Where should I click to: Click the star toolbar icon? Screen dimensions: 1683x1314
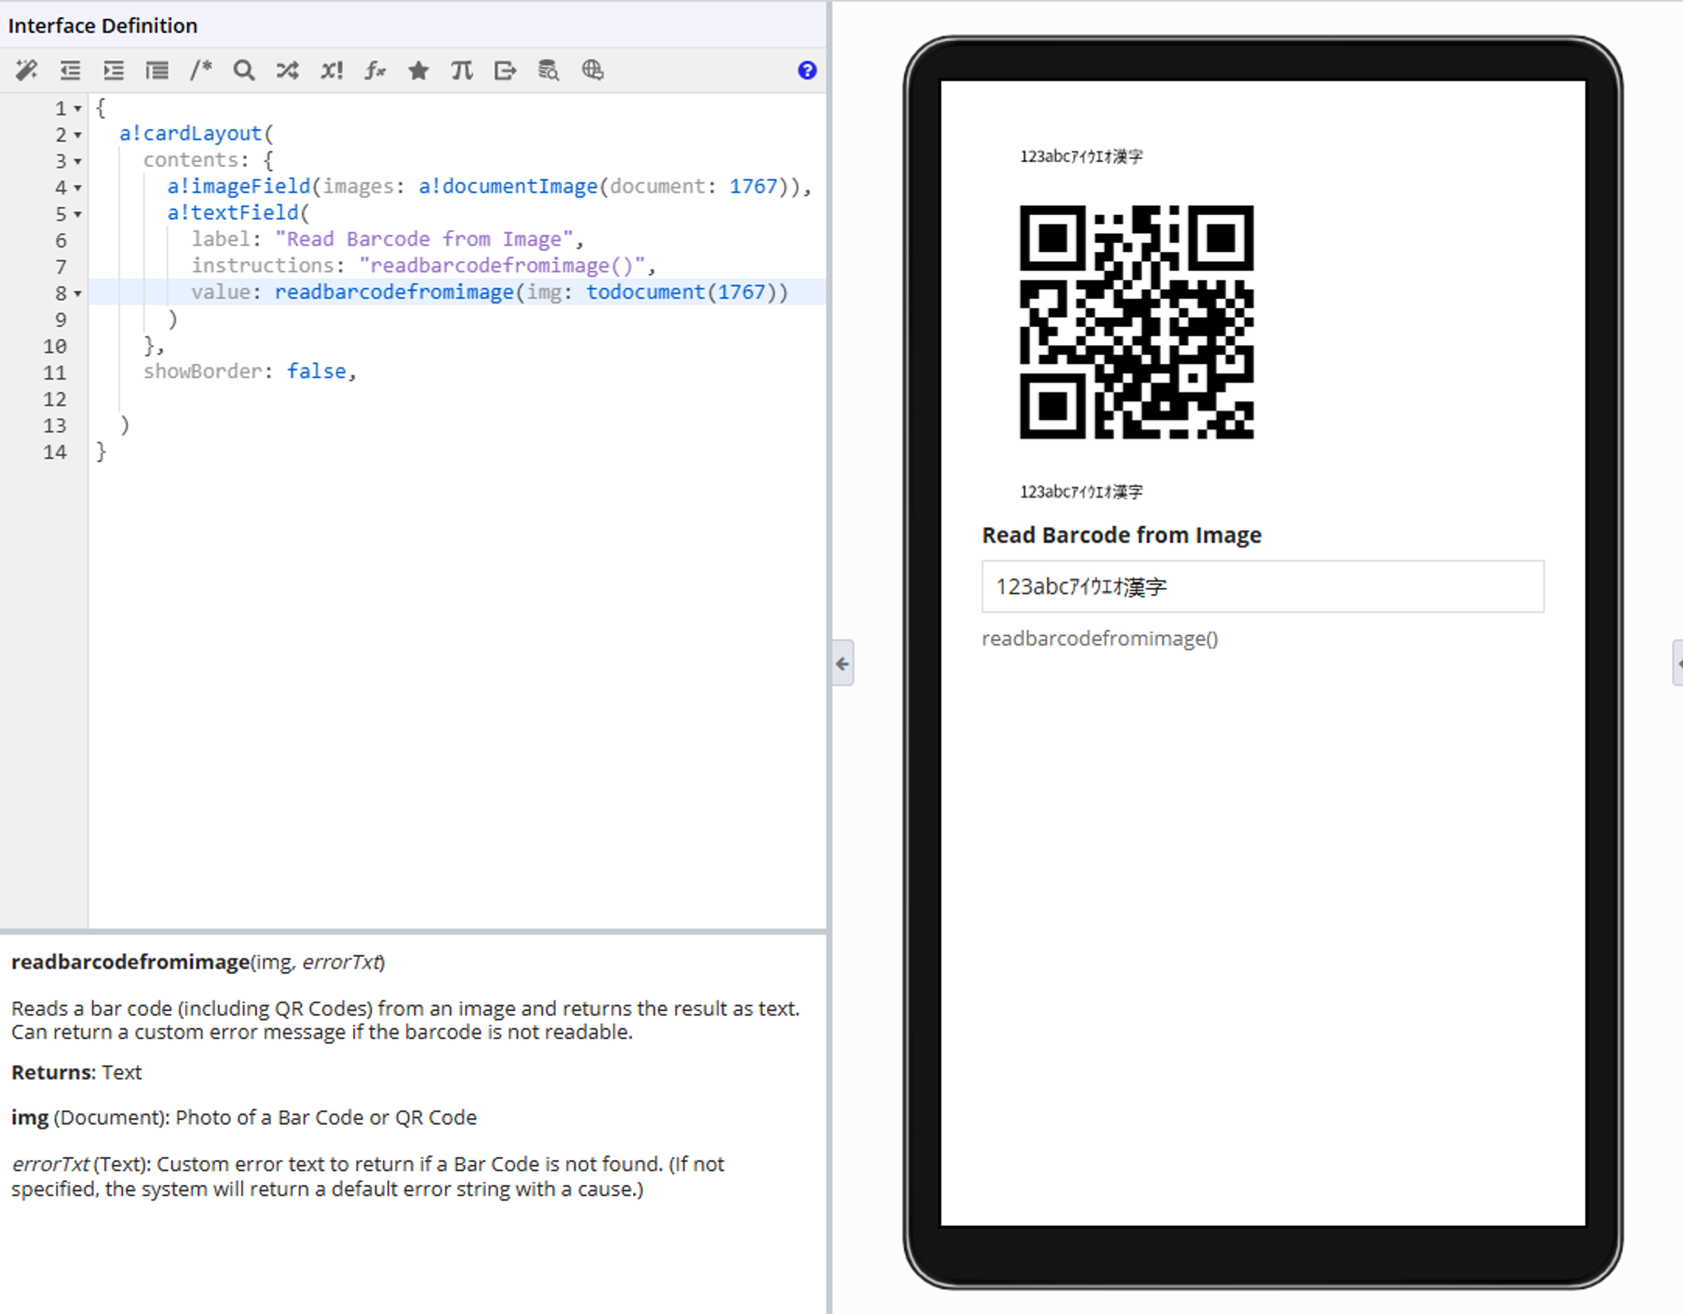[x=419, y=70]
